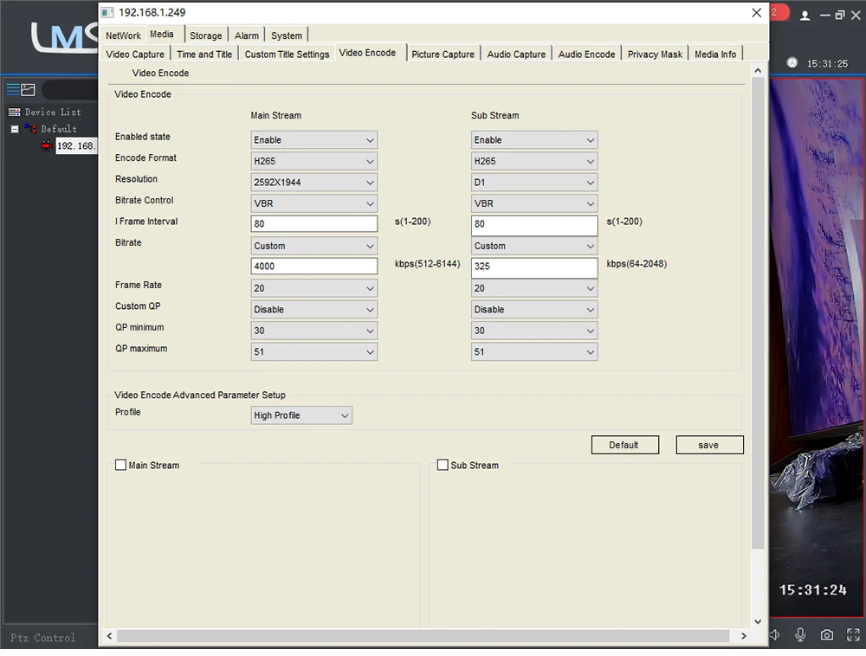The image size is (866, 656).
Task: Click the Device List server icon
Action: coord(14,112)
